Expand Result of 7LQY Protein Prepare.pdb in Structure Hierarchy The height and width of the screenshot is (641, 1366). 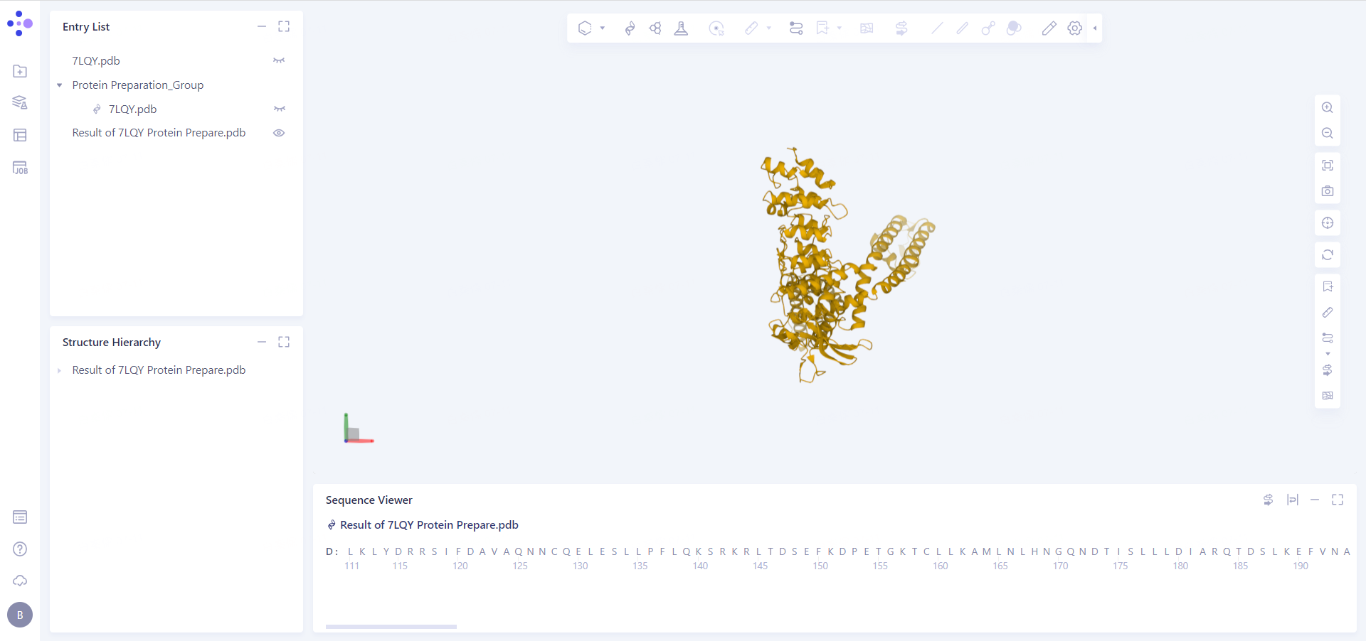click(59, 370)
